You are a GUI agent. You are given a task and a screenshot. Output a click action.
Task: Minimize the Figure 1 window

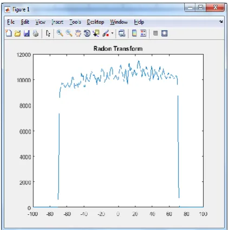tap(189, 8)
